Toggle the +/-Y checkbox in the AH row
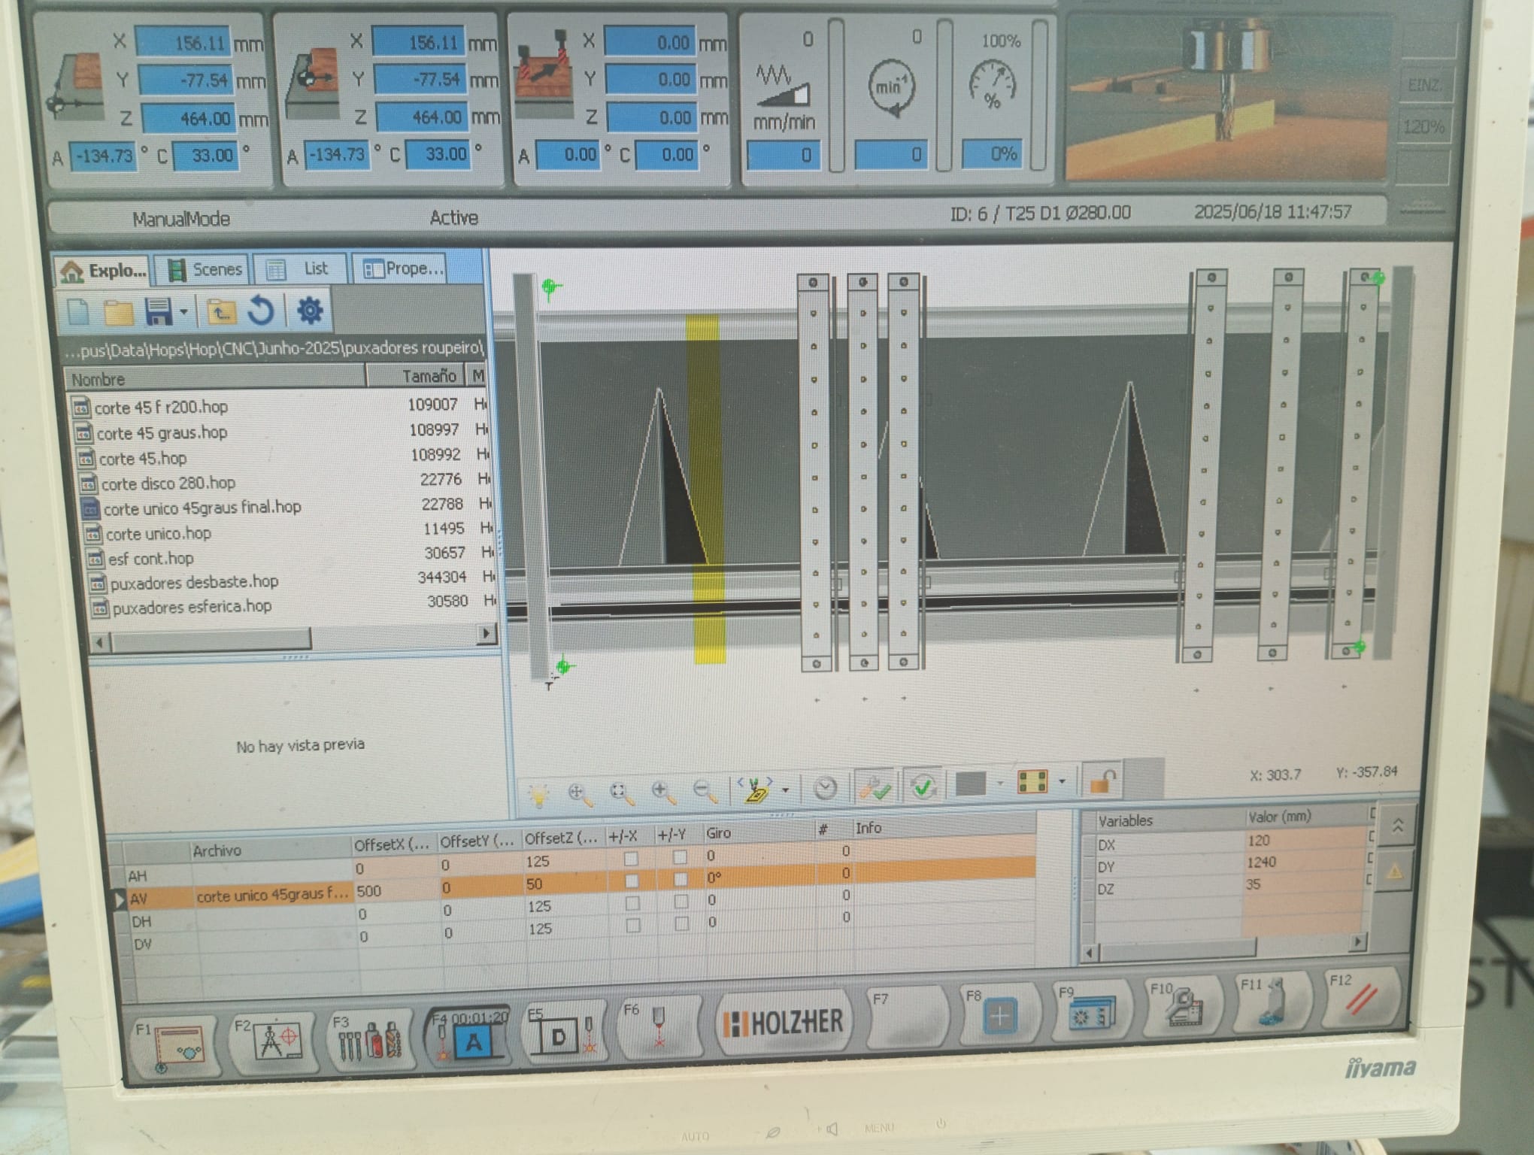Viewport: 1534px width, 1155px height. click(x=679, y=856)
